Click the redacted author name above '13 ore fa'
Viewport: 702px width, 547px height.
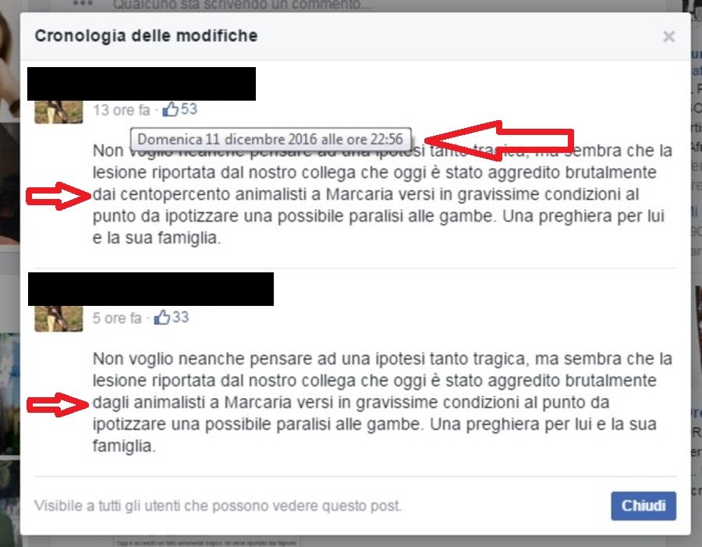(x=141, y=83)
